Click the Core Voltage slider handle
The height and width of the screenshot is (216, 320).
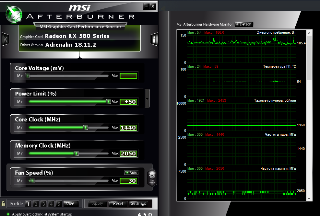pos(28,76)
